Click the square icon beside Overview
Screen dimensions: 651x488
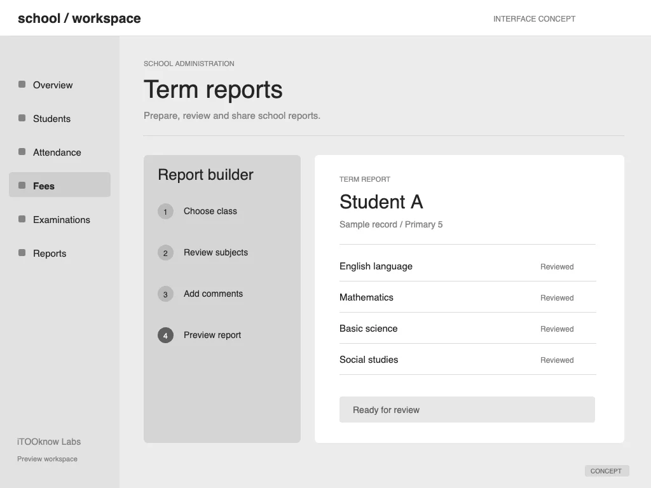(x=22, y=85)
